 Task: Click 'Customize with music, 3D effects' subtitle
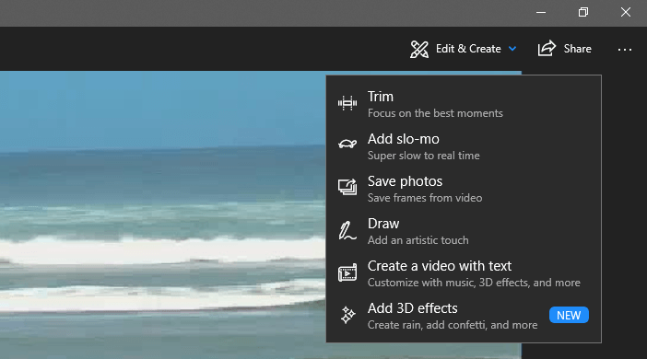pyautogui.click(x=474, y=283)
